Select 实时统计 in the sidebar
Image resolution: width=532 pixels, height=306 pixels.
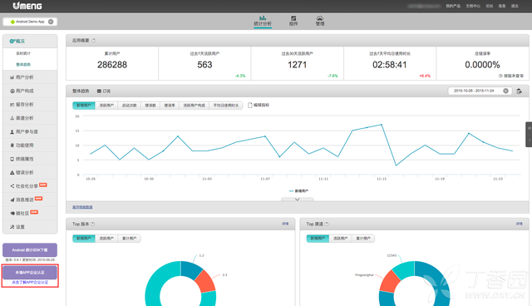click(23, 53)
